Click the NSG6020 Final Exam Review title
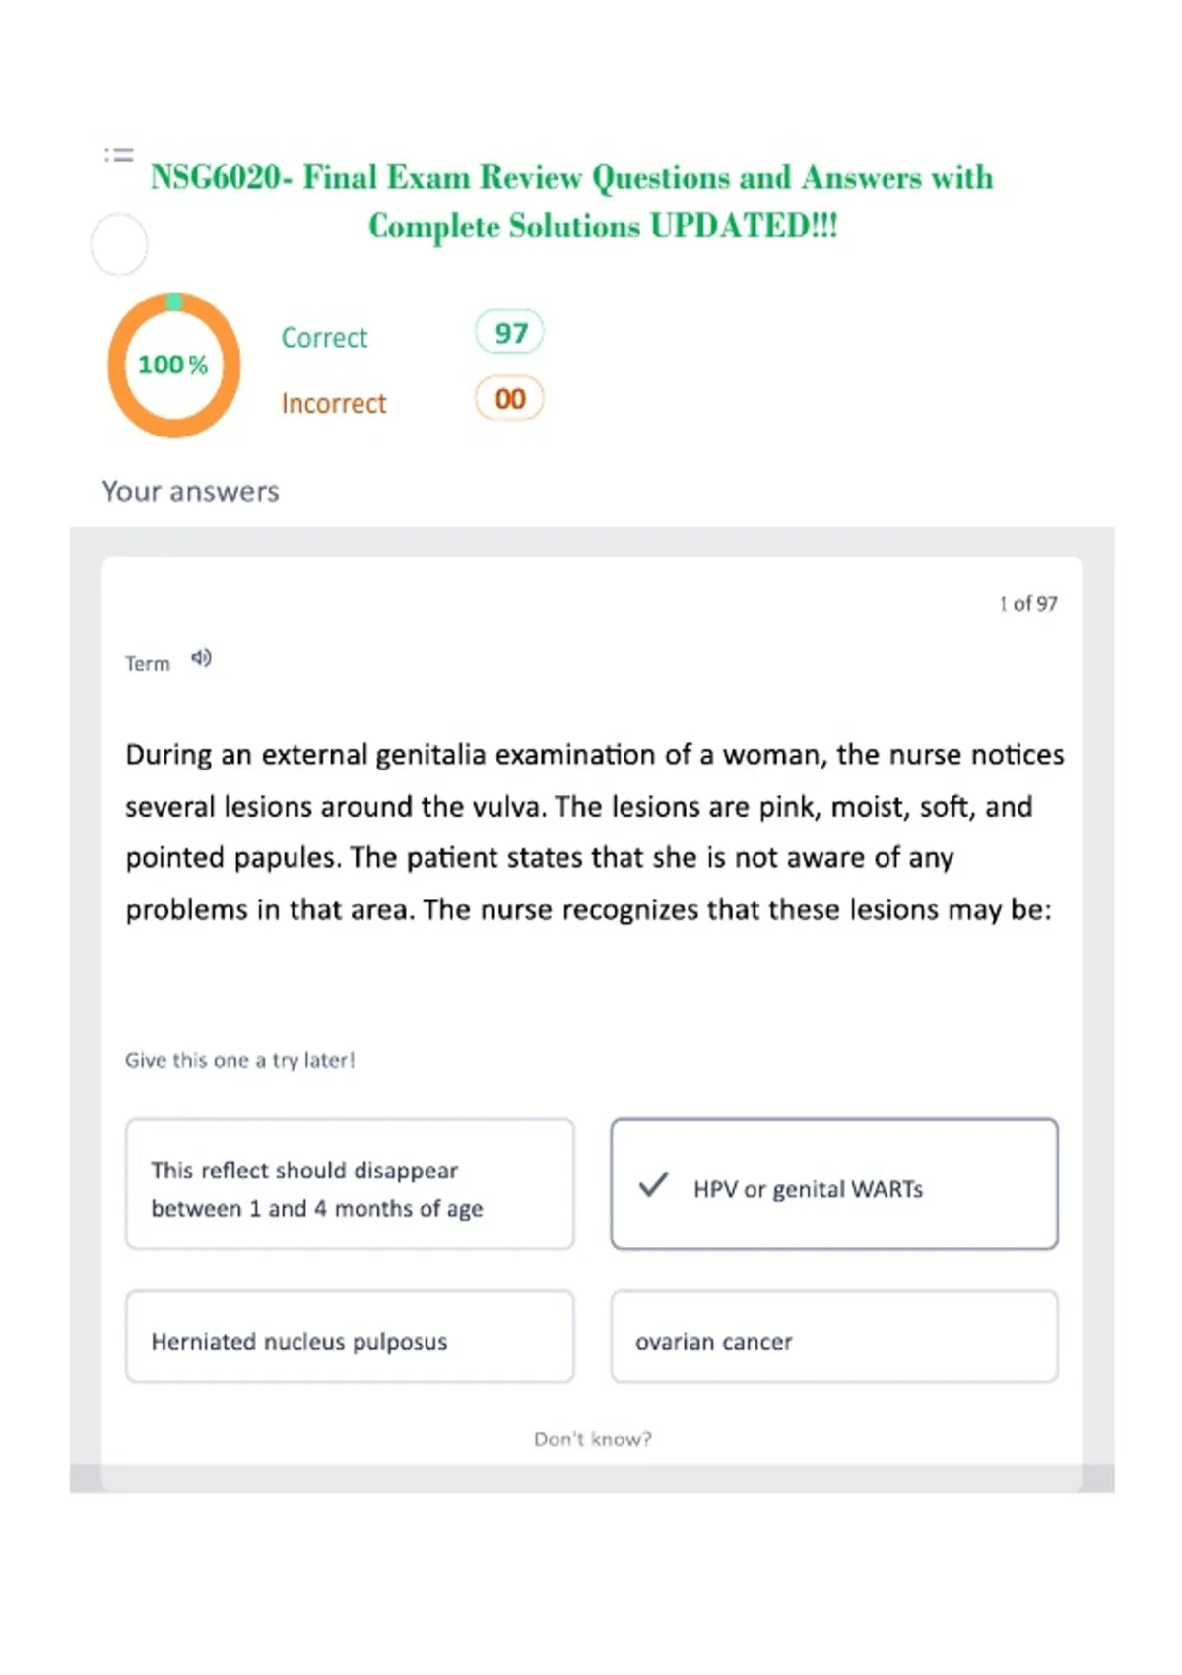 coord(572,201)
